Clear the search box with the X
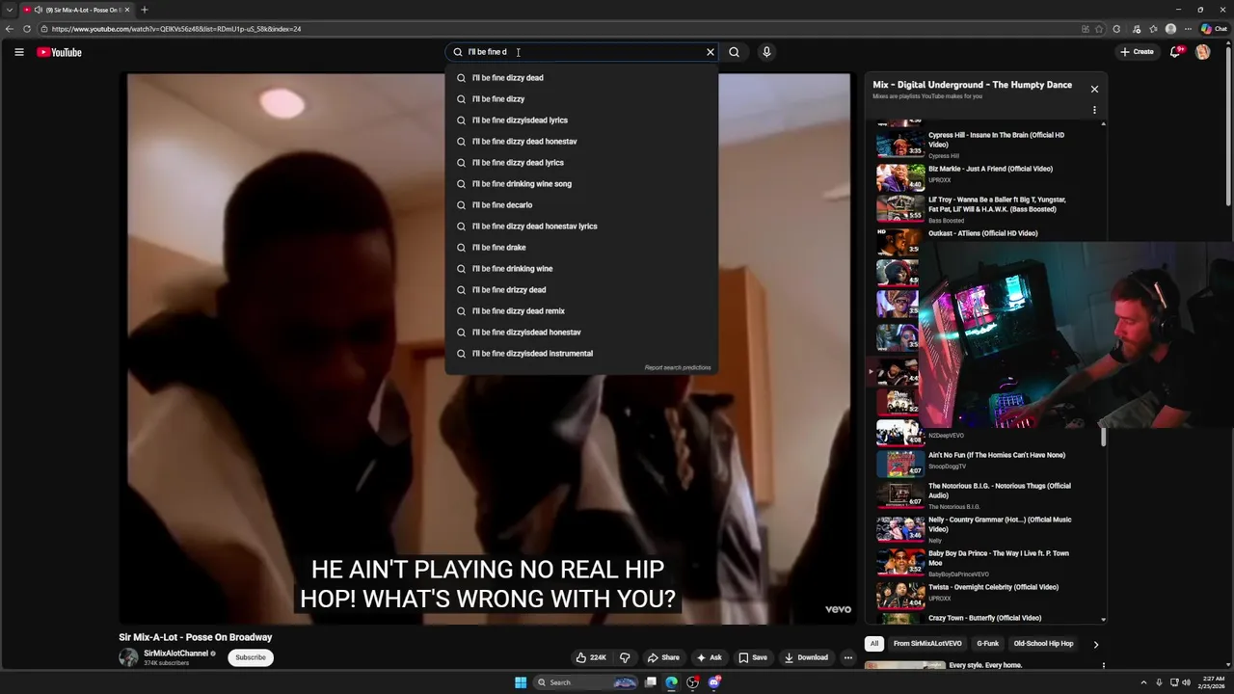This screenshot has width=1234, height=694. [711, 52]
